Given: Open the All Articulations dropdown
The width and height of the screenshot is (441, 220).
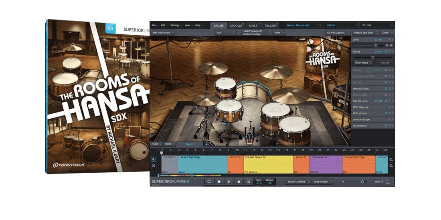Looking at the screenshot, I should (338, 33).
